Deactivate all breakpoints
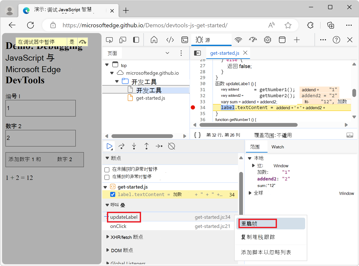The height and width of the screenshot is (266, 359). pyautogui.click(x=171, y=146)
